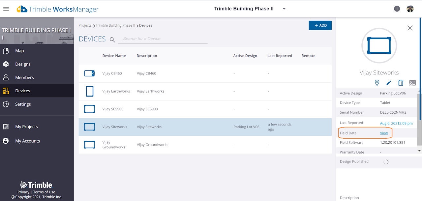422x201 pixels.
Task: Click the device location pin icon
Action: [x=377, y=83]
